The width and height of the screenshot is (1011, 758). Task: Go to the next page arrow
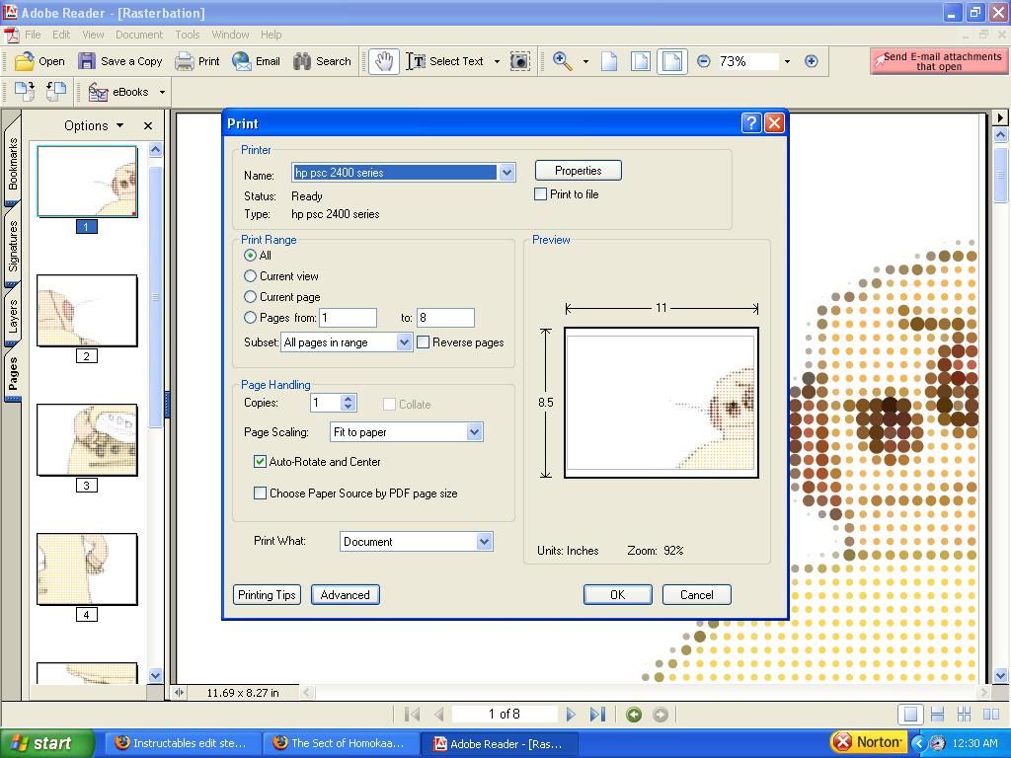pyautogui.click(x=570, y=715)
